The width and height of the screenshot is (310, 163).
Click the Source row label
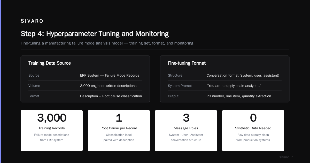coord(34,75)
